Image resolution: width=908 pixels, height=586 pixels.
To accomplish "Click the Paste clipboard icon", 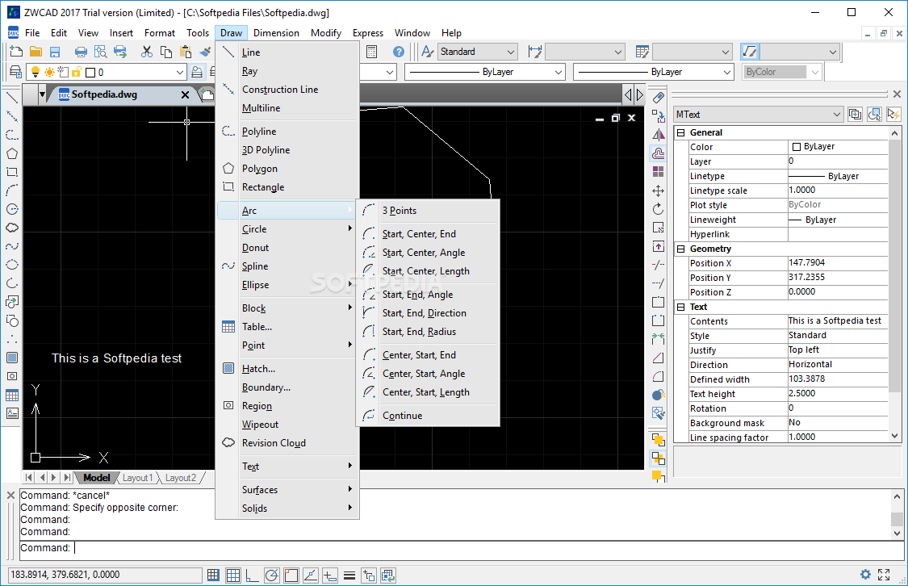I will click(x=186, y=52).
